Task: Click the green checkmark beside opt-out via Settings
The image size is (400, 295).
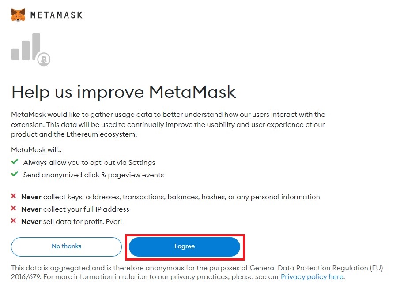Action: click(15, 162)
